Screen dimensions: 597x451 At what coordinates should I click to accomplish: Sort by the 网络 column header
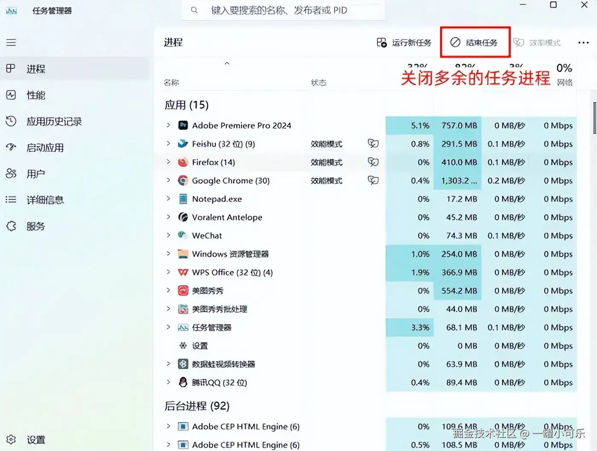click(x=565, y=82)
